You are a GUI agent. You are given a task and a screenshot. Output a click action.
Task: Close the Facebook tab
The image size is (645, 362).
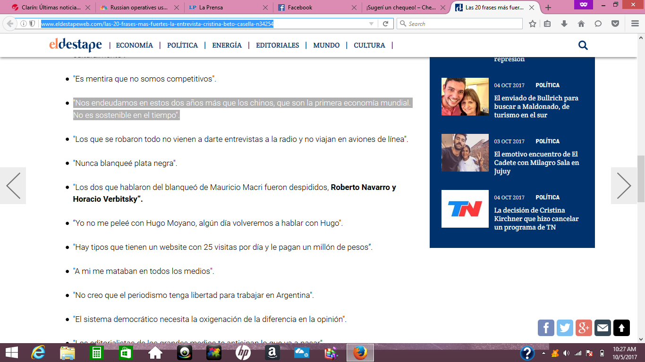355,8
